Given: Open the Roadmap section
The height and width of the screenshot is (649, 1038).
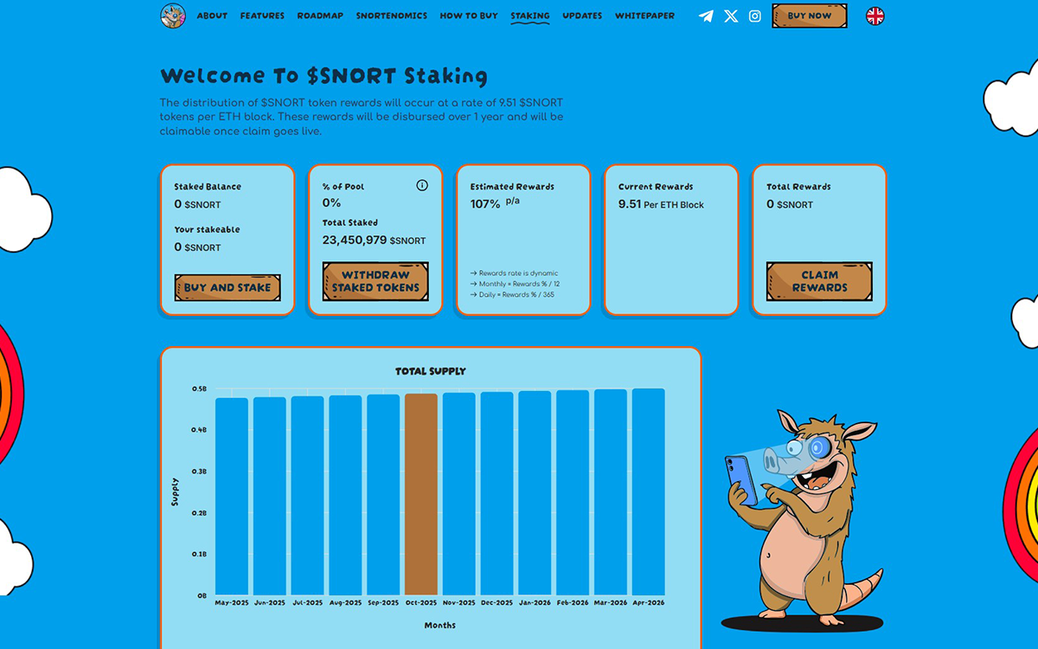Looking at the screenshot, I should click(x=320, y=16).
